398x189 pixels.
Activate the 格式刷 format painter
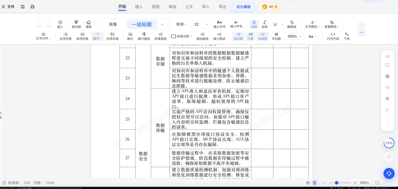click(x=76, y=24)
